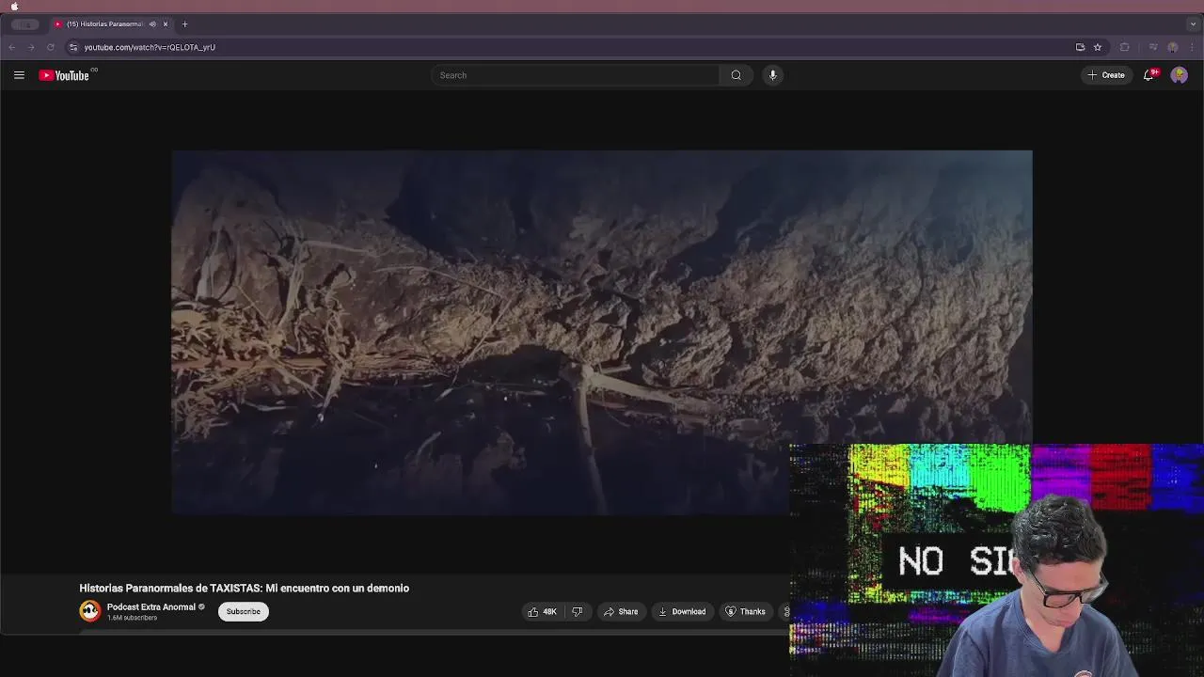Click the browser back arrow

pyautogui.click(x=12, y=47)
